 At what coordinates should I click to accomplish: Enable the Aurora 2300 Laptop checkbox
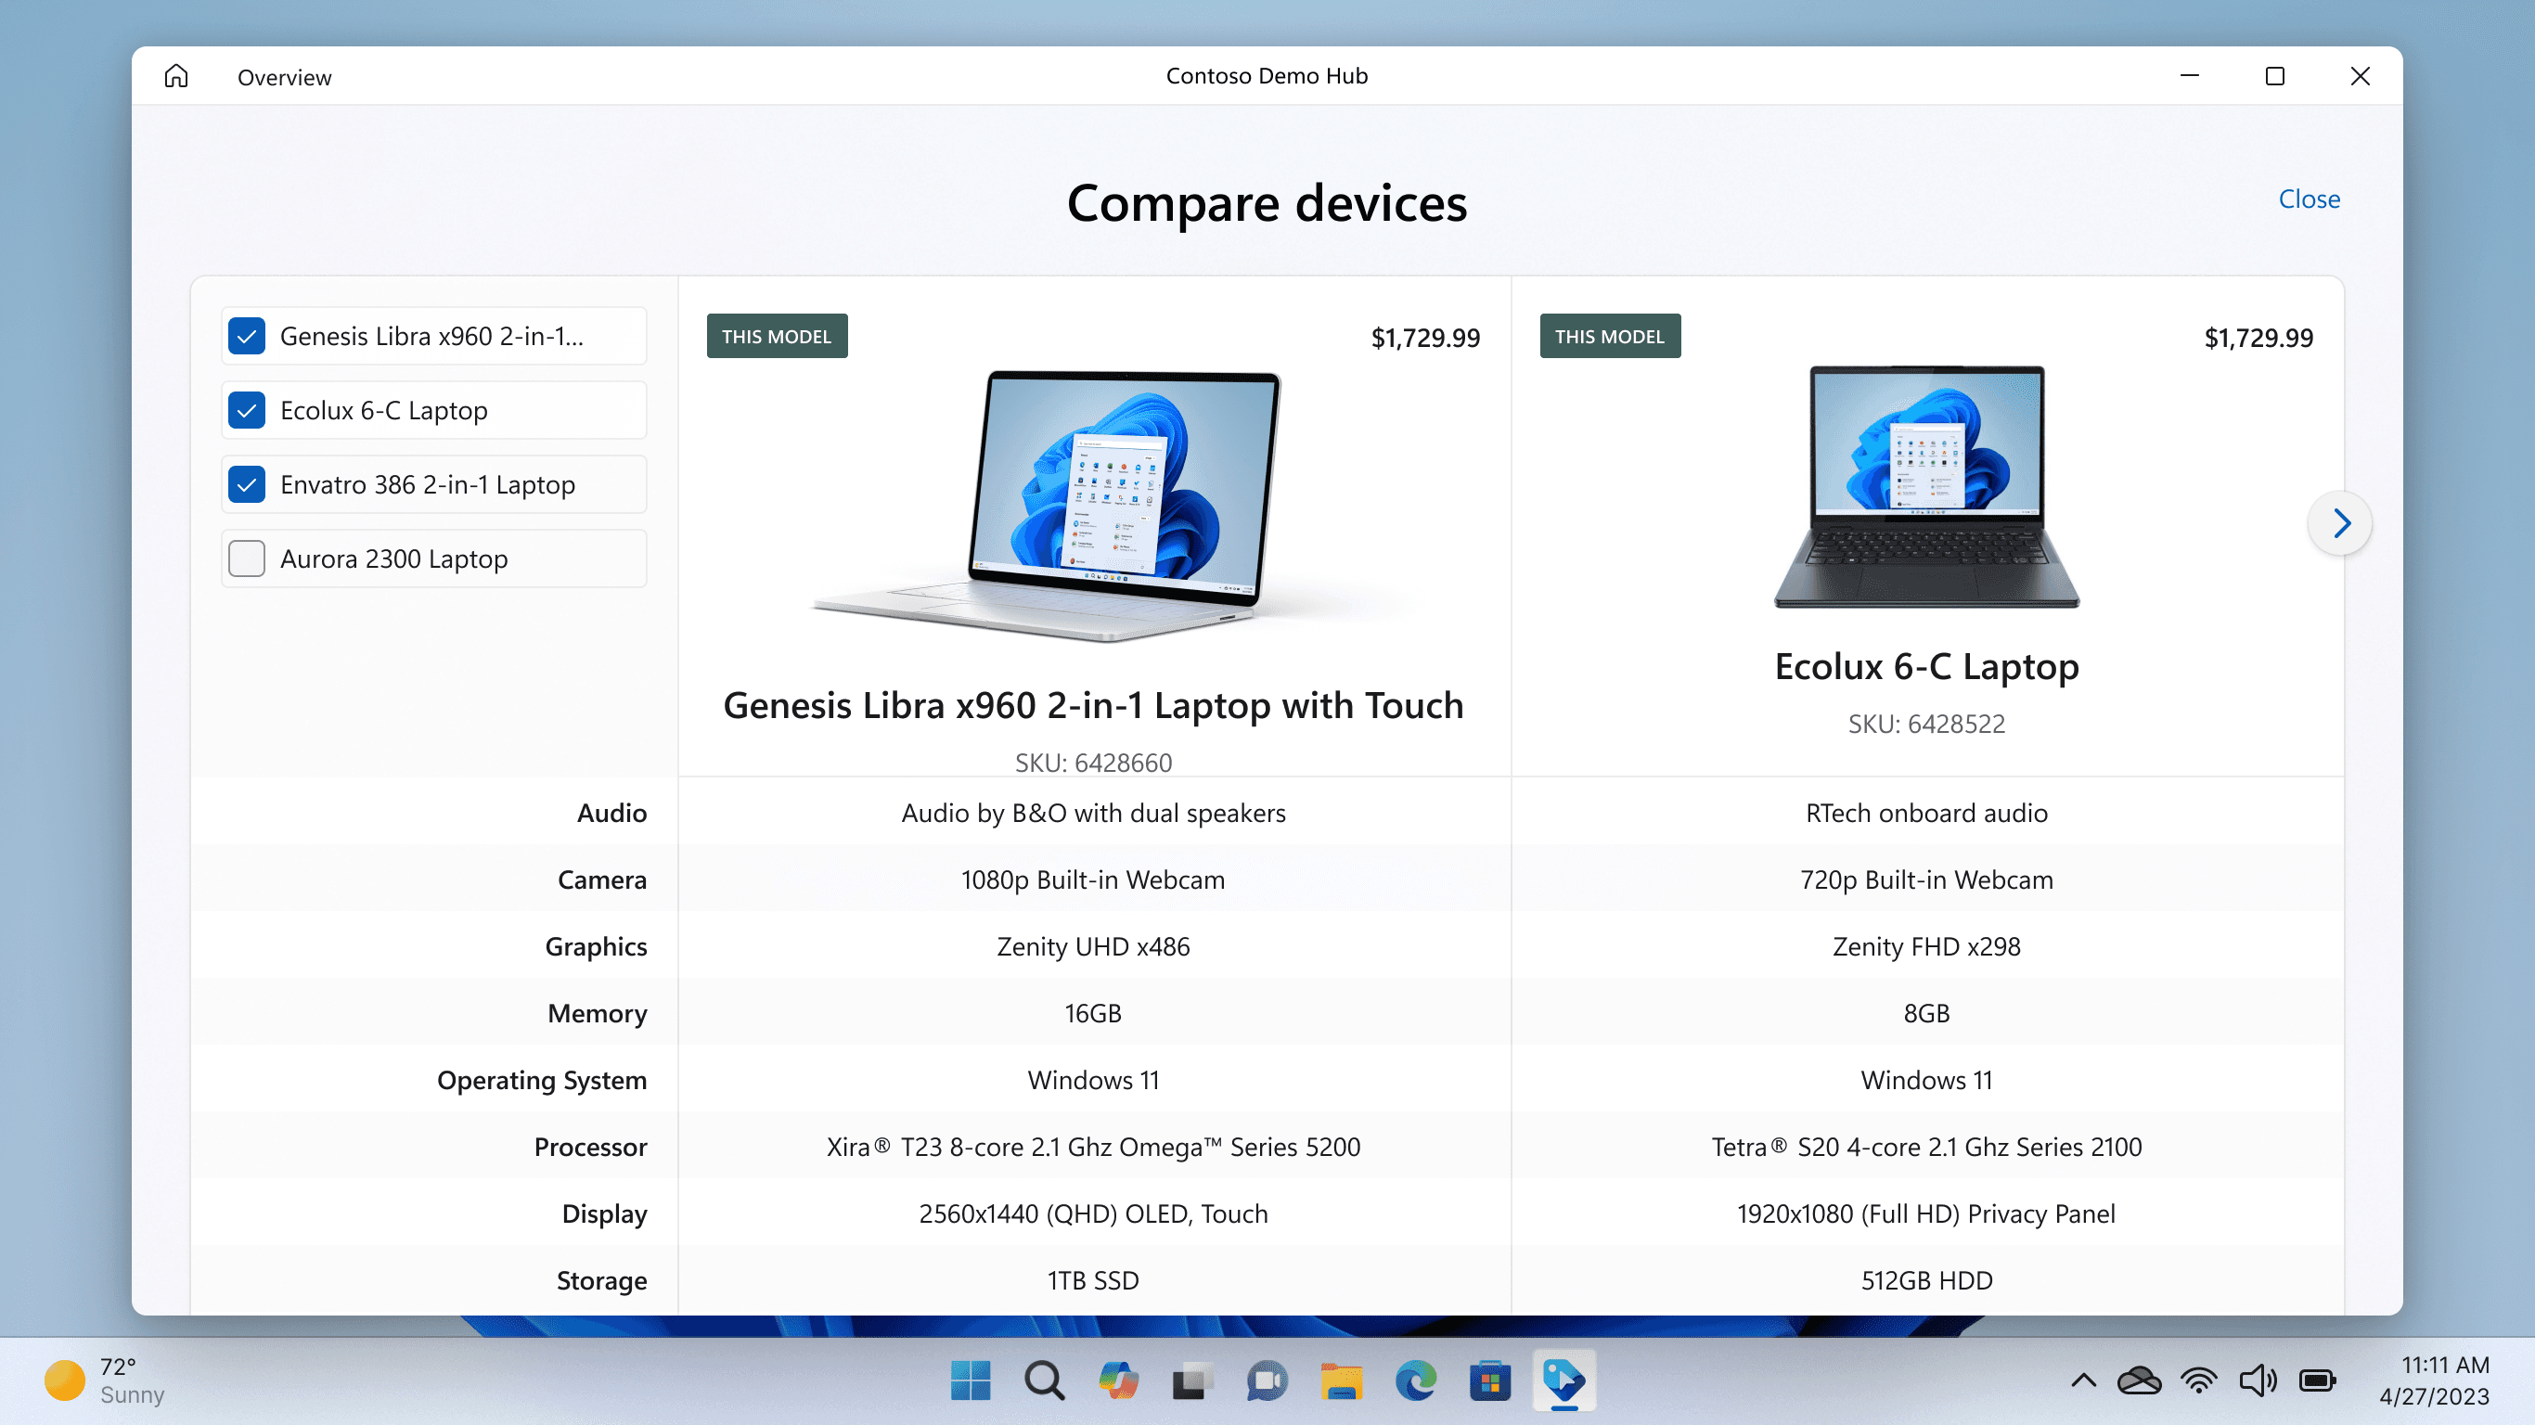246,558
